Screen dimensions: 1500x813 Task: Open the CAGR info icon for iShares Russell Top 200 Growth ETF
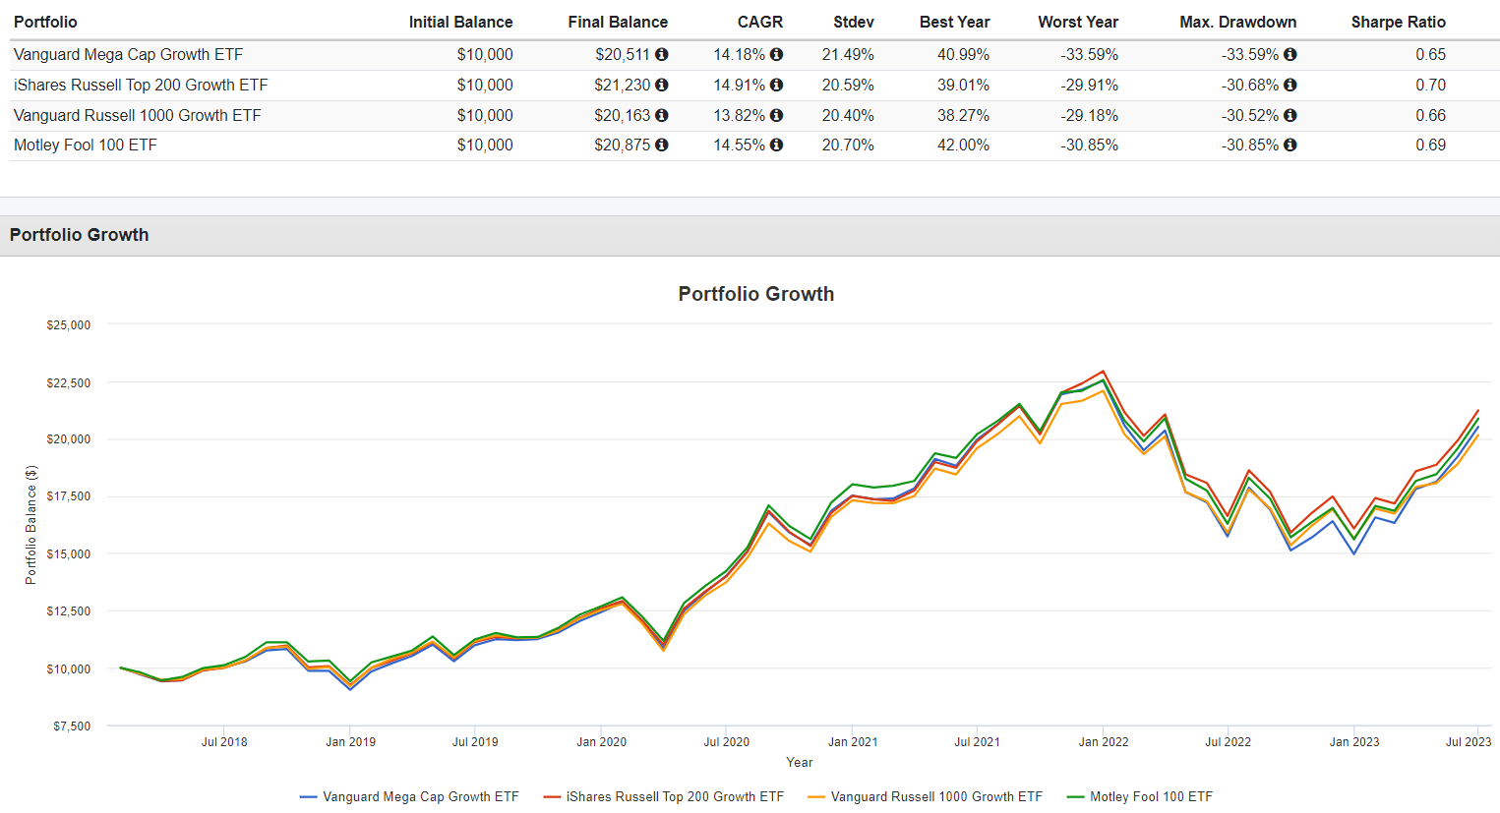(776, 85)
